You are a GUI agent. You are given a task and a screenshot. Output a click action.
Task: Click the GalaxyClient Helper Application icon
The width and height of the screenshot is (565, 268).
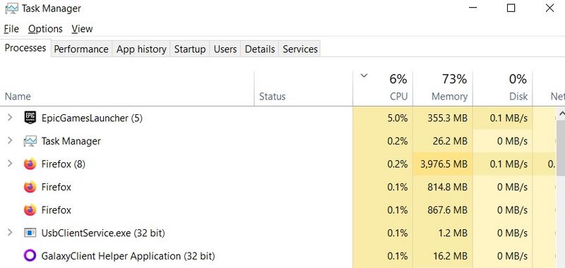(x=30, y=256)
